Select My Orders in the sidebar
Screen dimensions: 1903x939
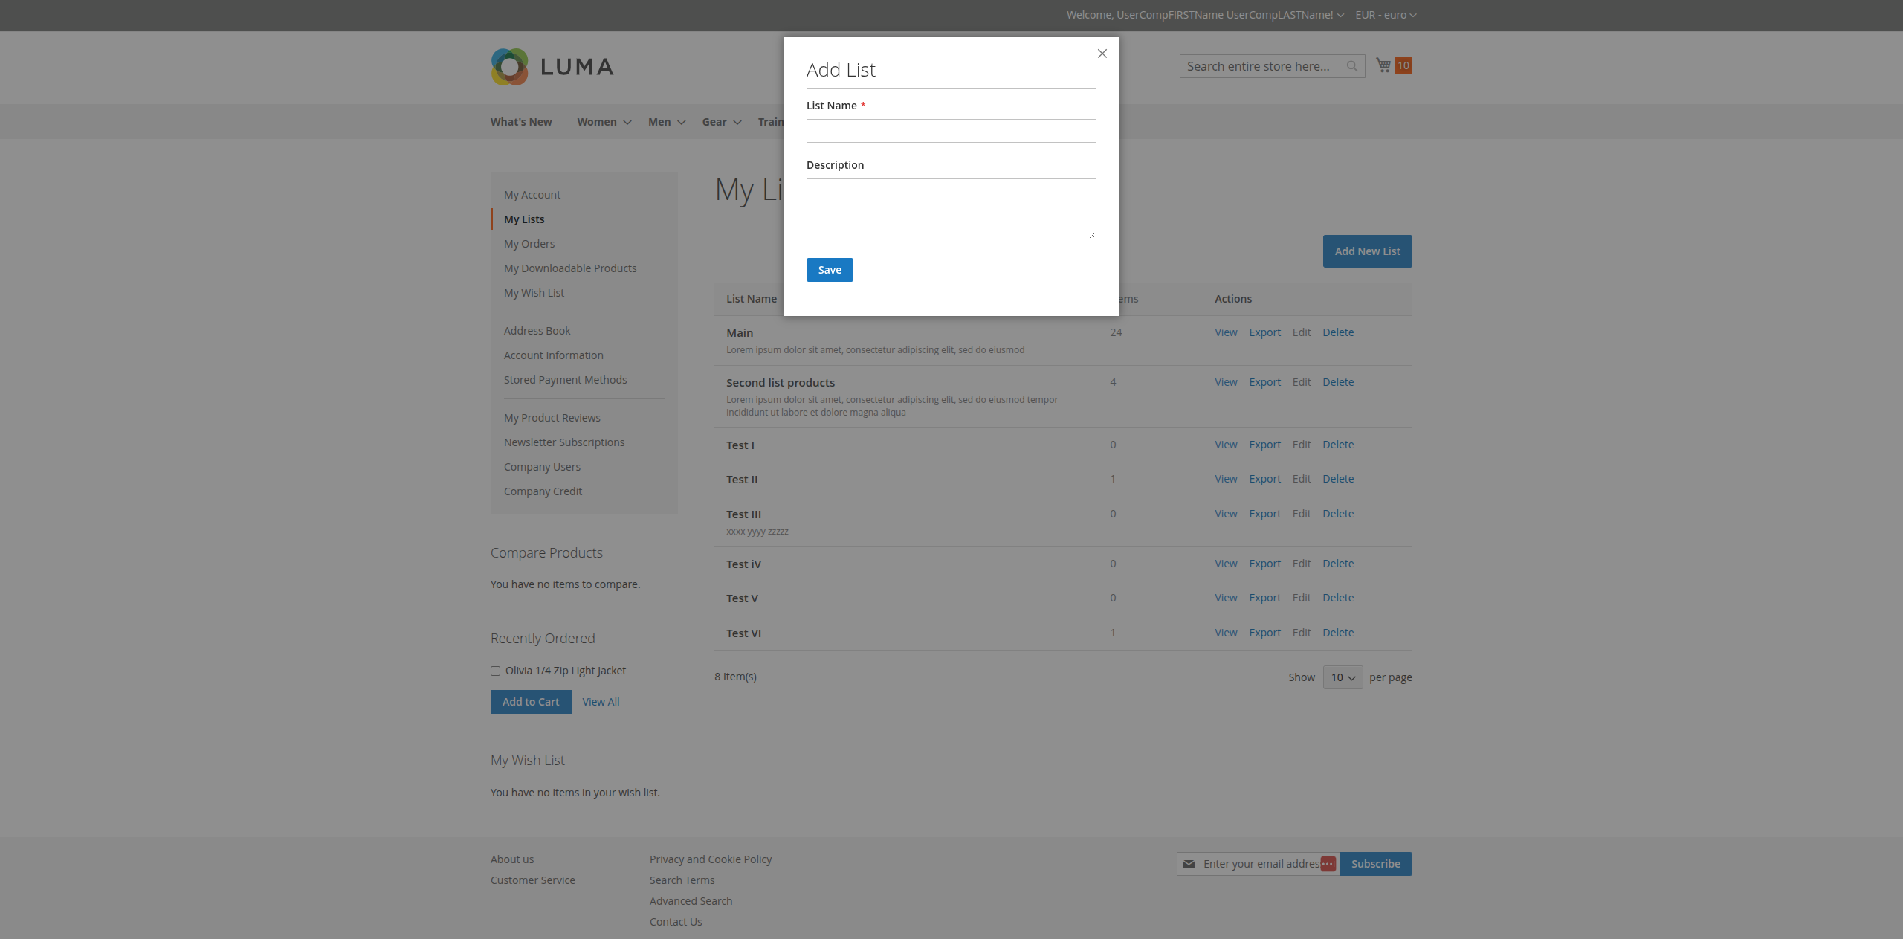[x=529, y=243]
